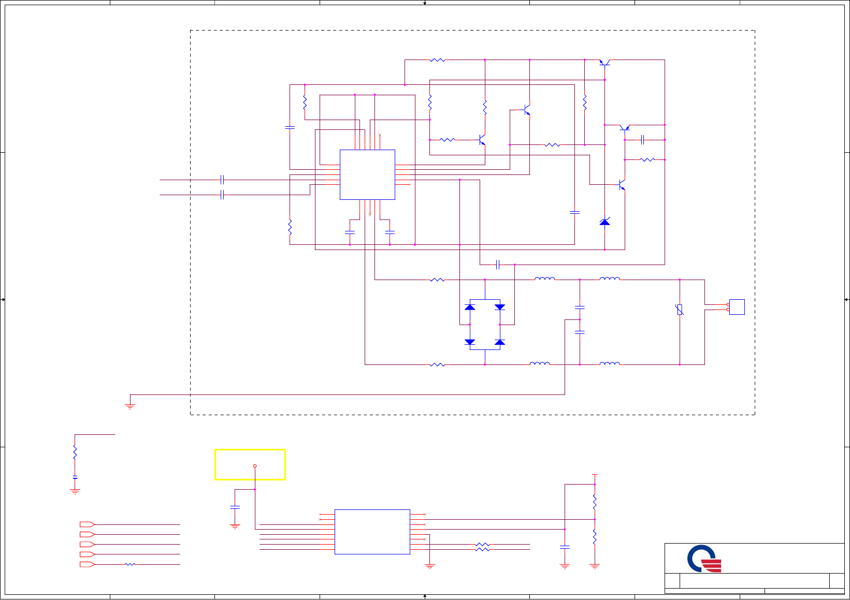Click the inductor nearest the varistor on upper line
Image resolution: width=850 pixels, height=600 pixels.
(x=610, y=279)
